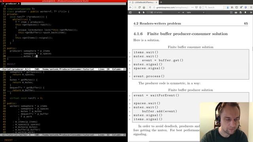Toggle Firefox sidebar view icon
The height and width of the screenshot is (142, 253).
[x=236, y=7]
